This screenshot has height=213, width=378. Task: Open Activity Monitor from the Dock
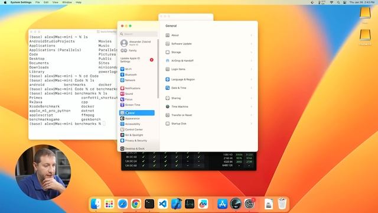pyautogui.click(x=190, y=204)
